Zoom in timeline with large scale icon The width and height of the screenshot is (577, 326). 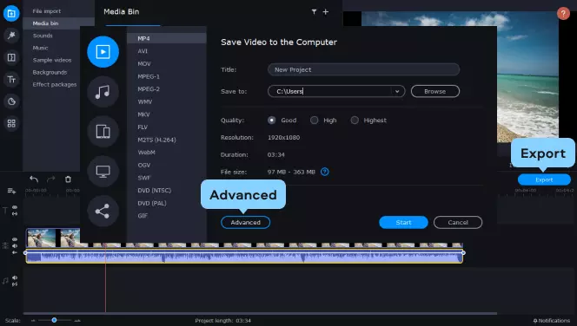[x=77, y=321]
